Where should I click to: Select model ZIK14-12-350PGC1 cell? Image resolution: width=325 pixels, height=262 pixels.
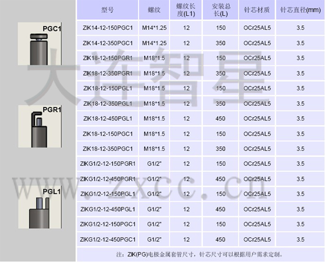pos(108,43)
